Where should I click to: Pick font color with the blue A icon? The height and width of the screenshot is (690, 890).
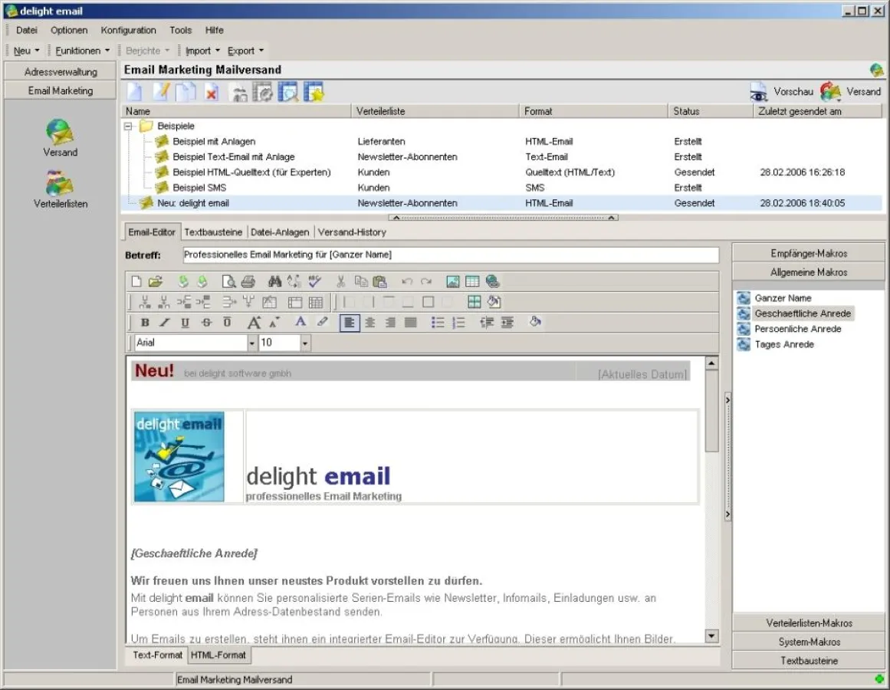click(300, 323)
